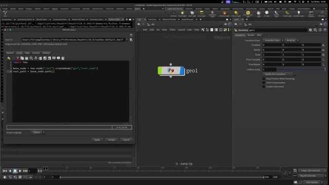
Task: Click the help icon in the Edit Tool dialog
Action: (131, 35)
